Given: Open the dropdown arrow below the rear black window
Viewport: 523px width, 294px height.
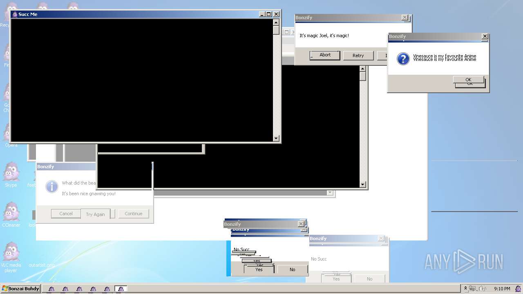Looking at the screenshot, I should [330, 193].
